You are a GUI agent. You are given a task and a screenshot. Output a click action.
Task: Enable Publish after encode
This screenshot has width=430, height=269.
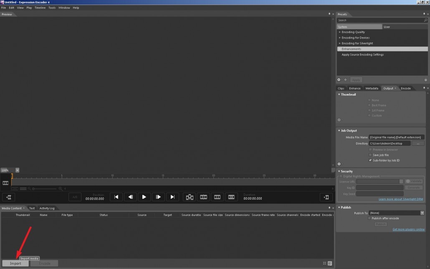(369, 218)
